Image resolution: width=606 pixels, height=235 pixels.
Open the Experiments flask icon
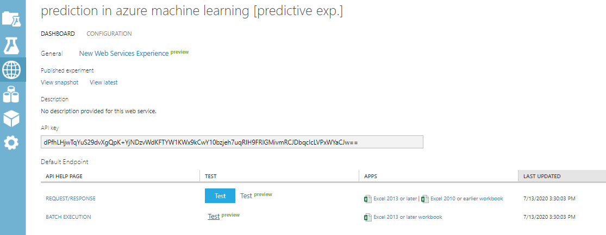point(11,44)
